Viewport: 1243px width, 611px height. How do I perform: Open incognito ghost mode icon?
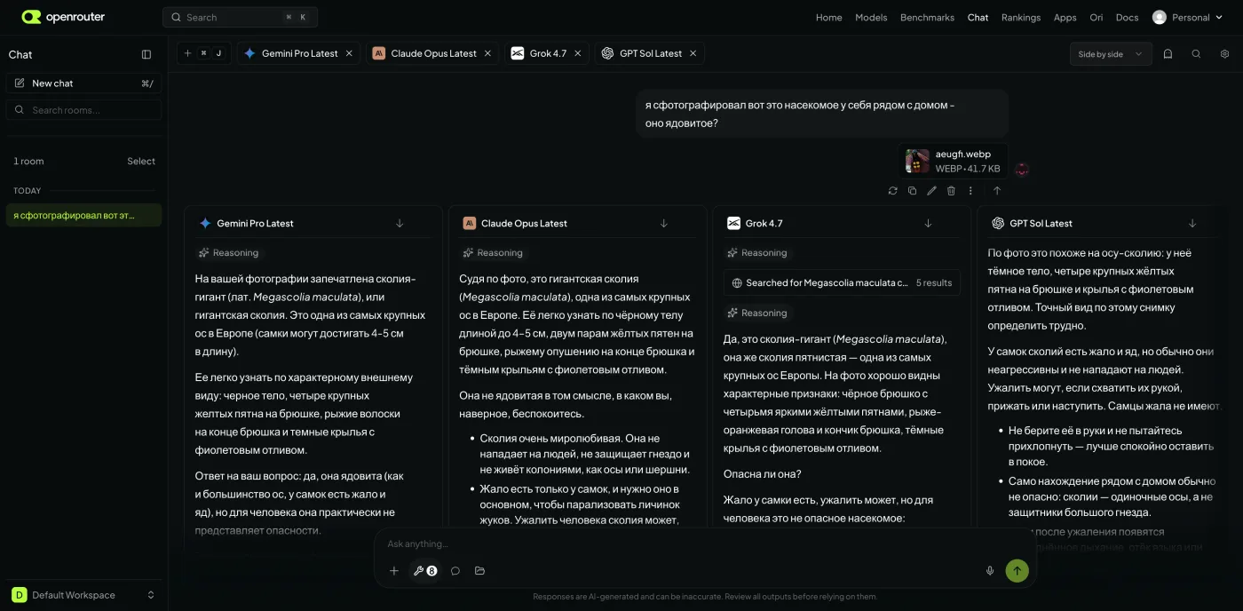coord(1168,54)
